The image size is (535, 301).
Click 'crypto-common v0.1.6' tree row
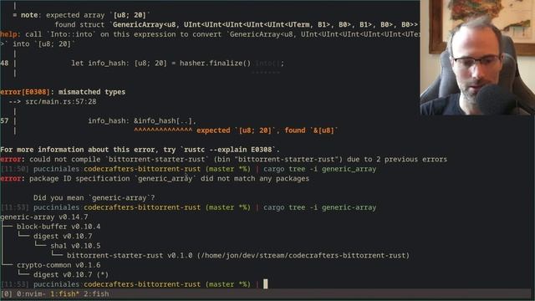coord(59,265)
